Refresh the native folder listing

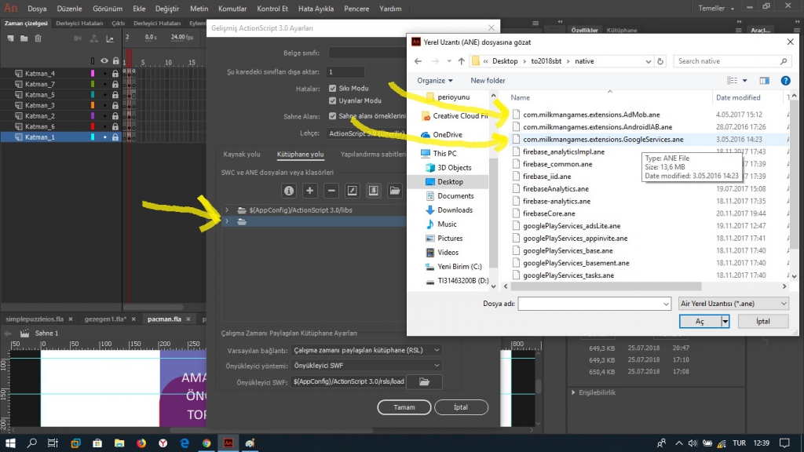point(660,61)
